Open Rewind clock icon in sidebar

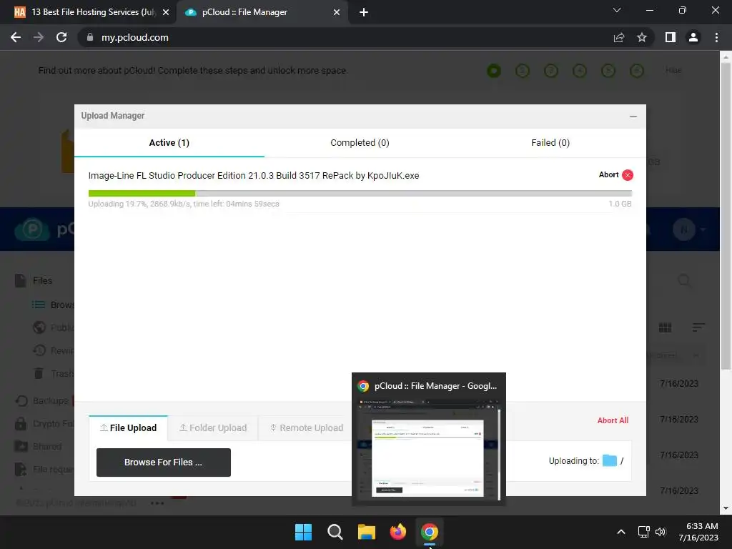click(39, 350)
